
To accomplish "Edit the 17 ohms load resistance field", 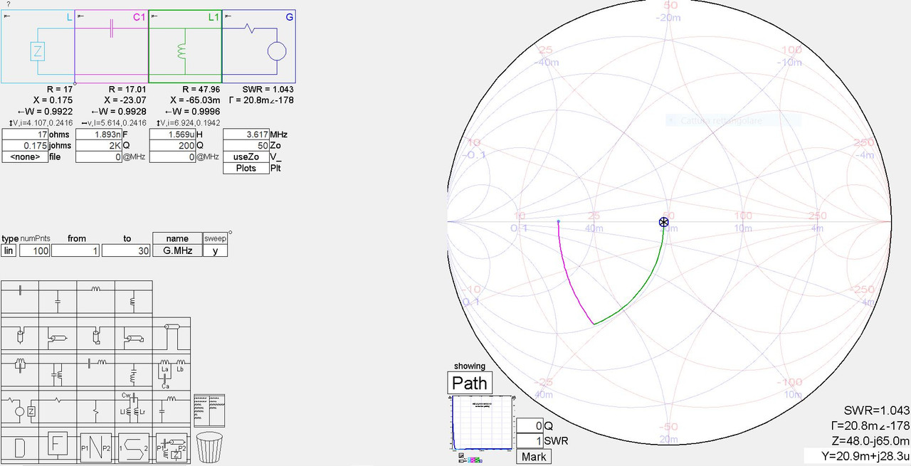I will [25, 134].
